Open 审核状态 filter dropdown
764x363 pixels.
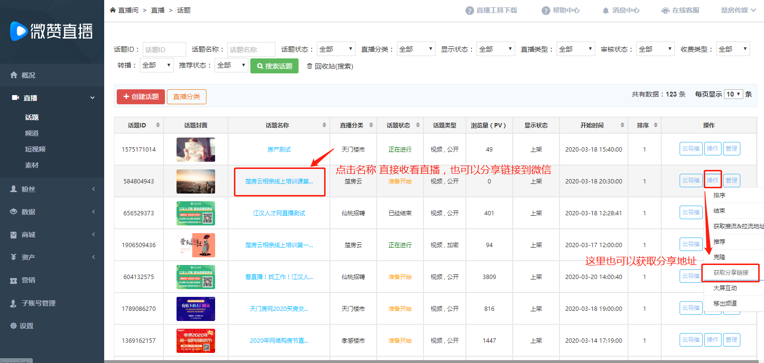(x=655, y=49)
